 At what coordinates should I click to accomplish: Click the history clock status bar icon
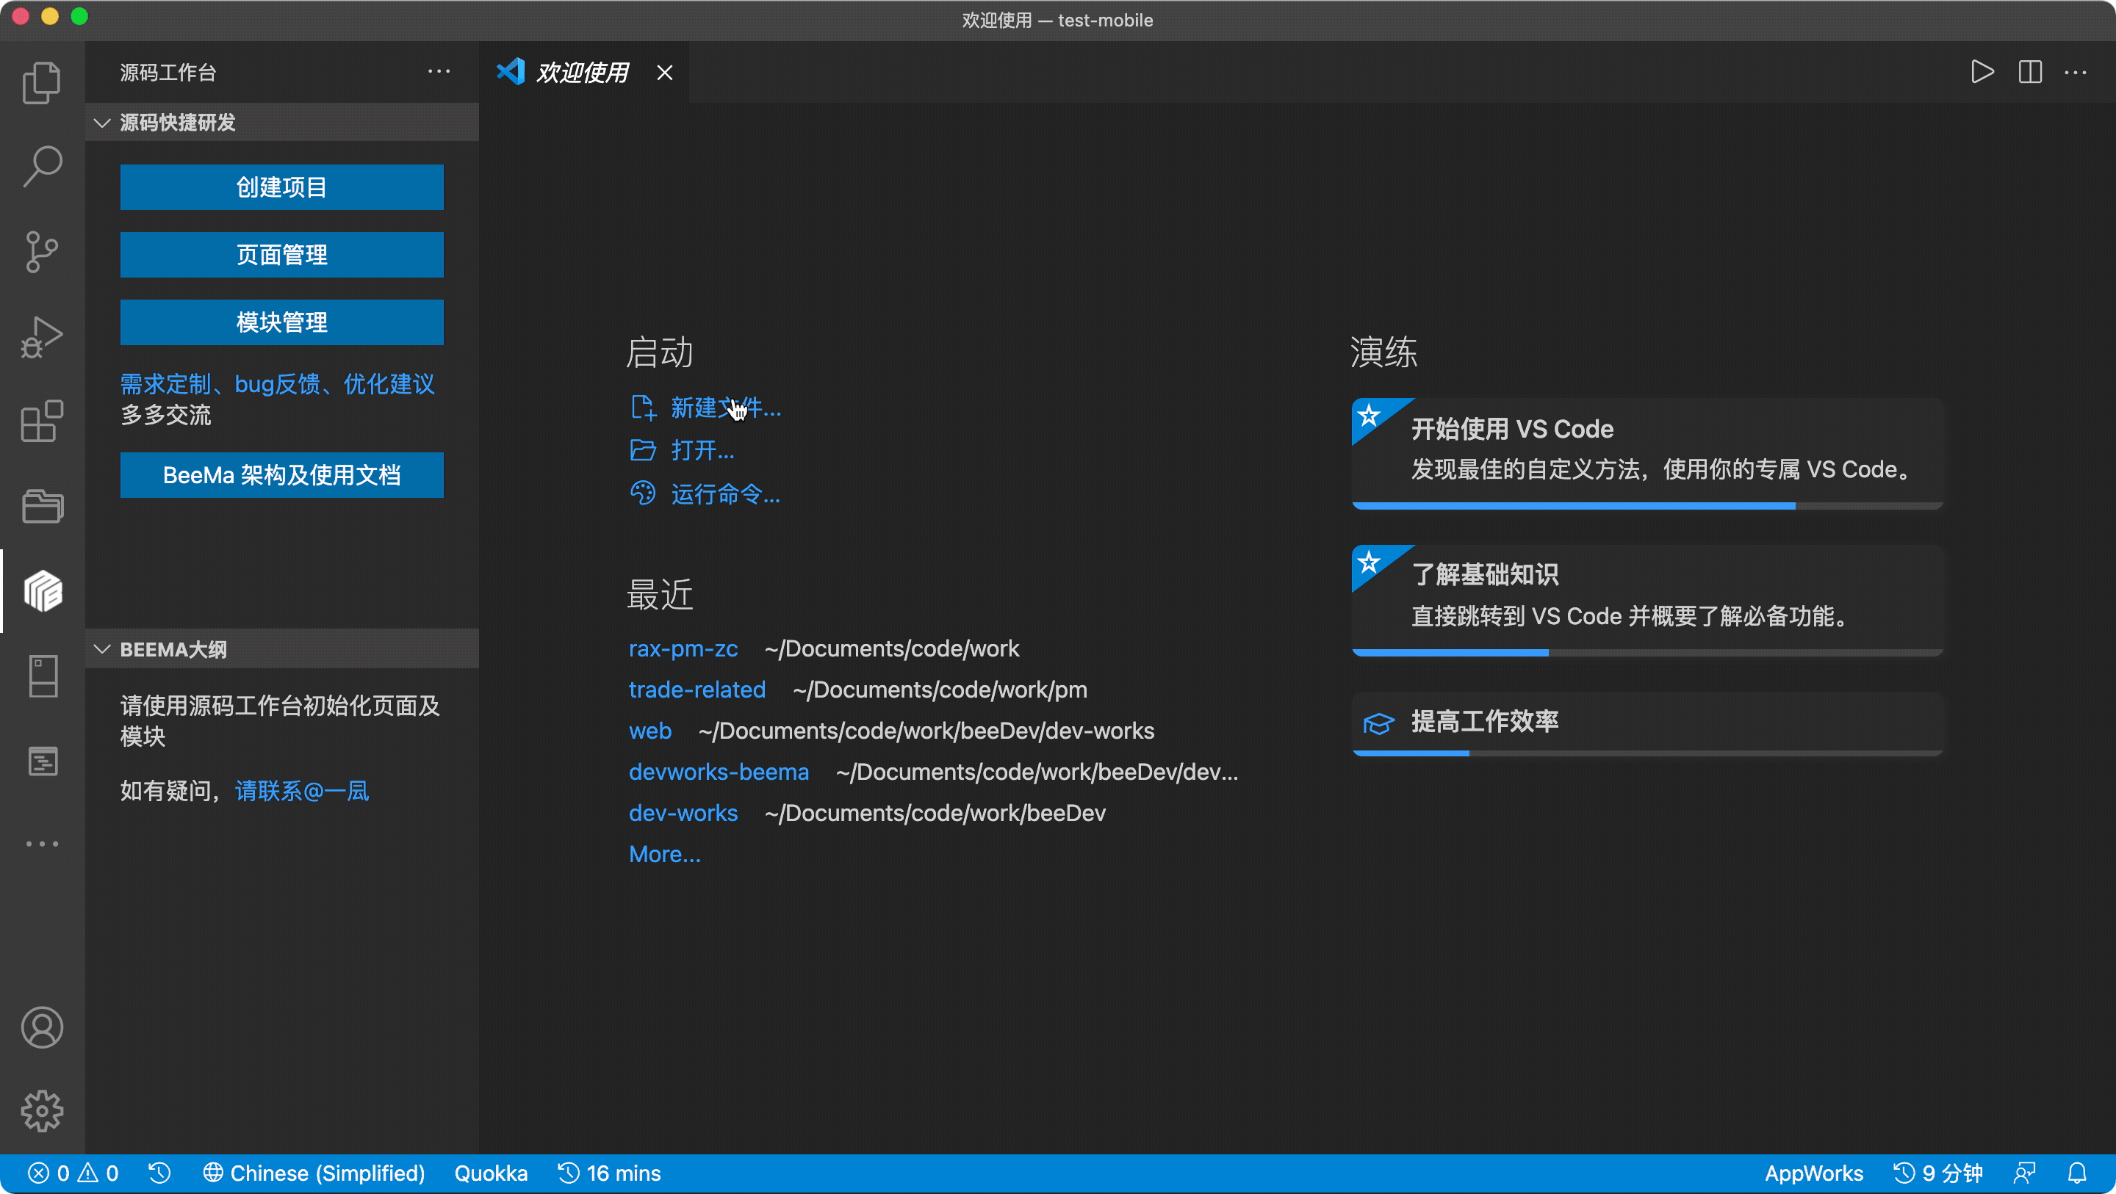(159, 1173)
